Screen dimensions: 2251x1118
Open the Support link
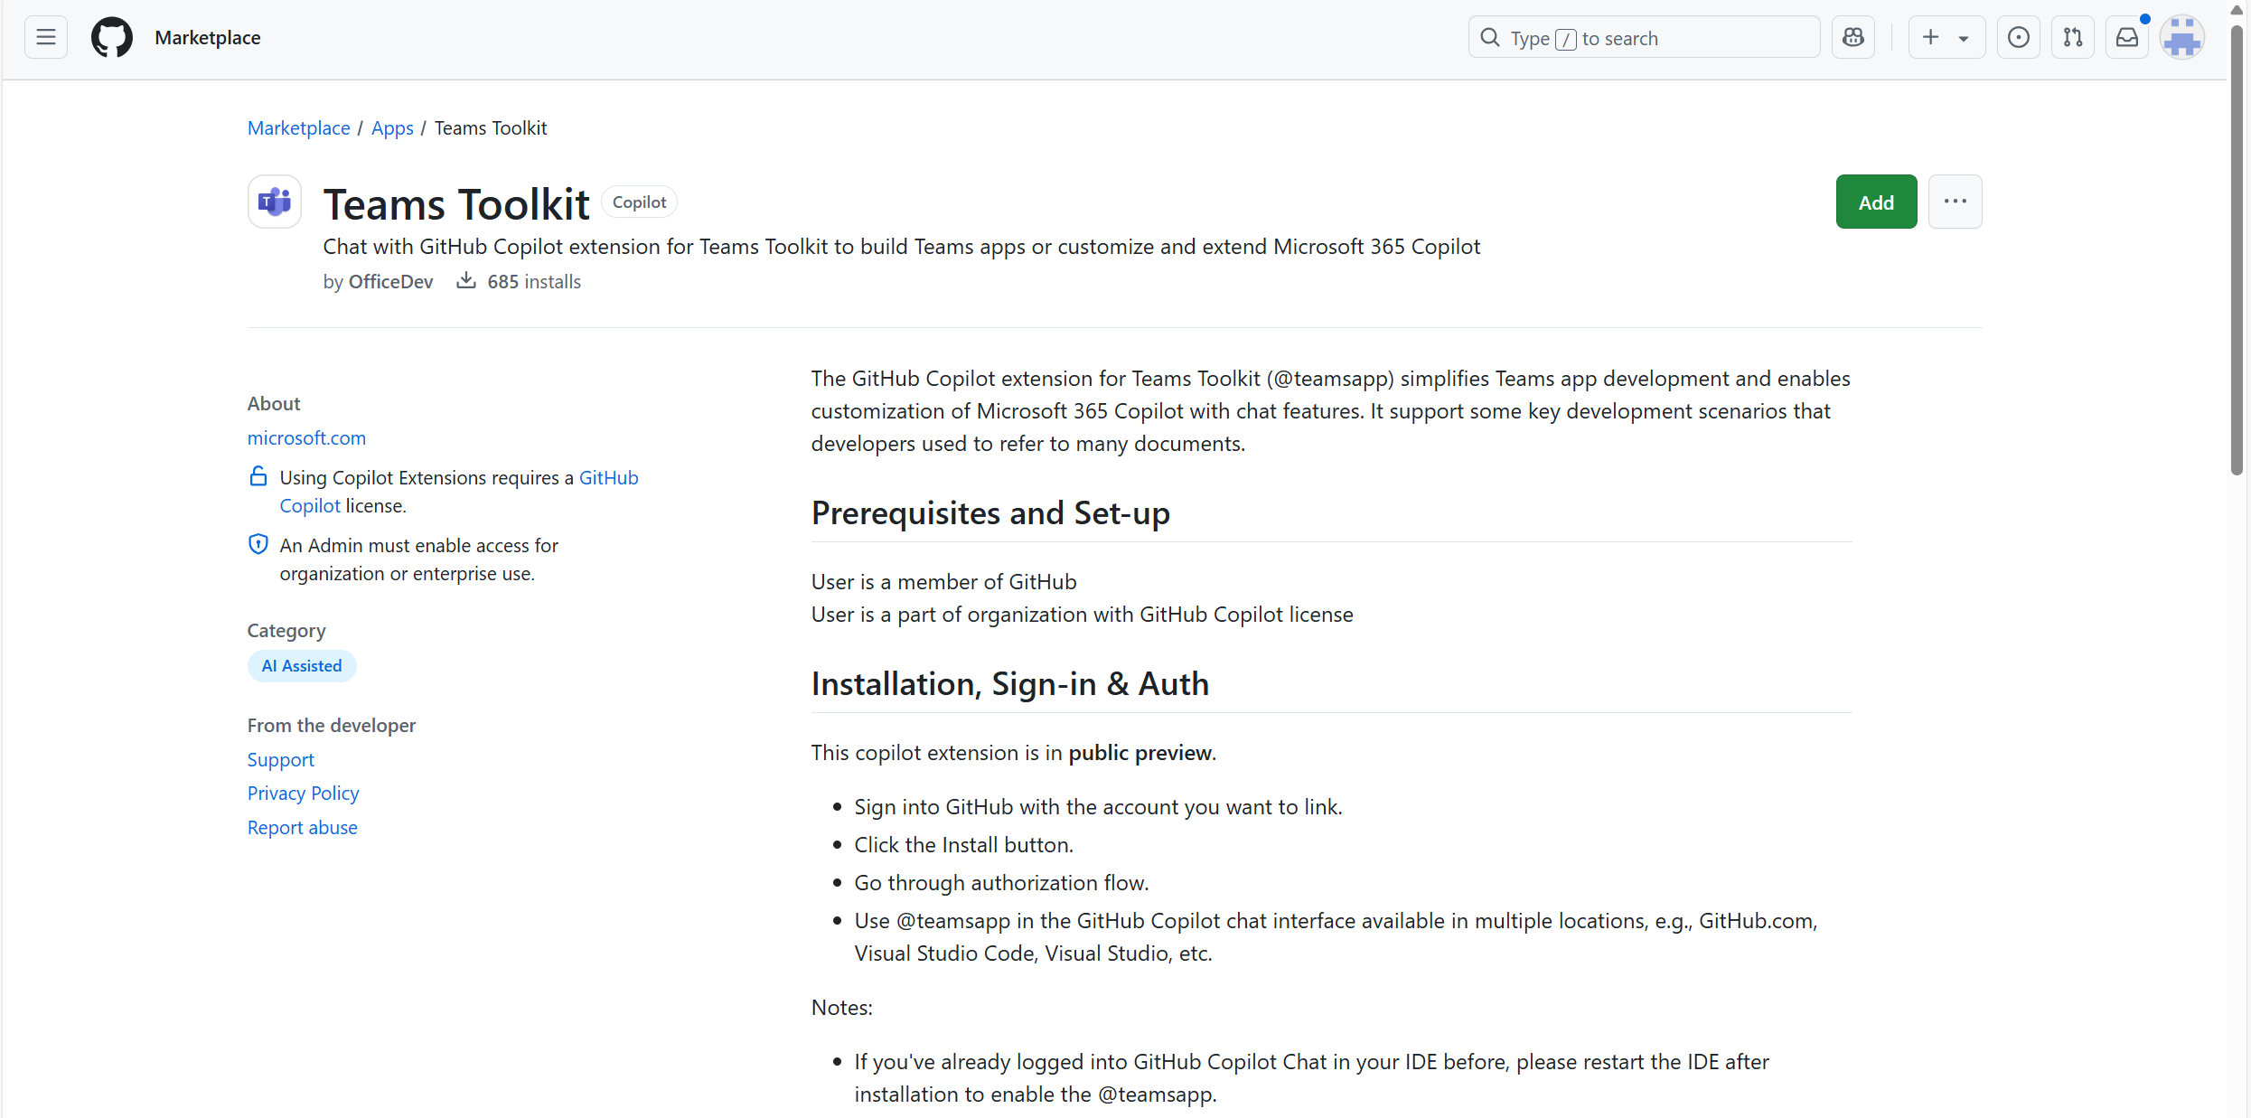pyautogui.click(x=281, y=759)
